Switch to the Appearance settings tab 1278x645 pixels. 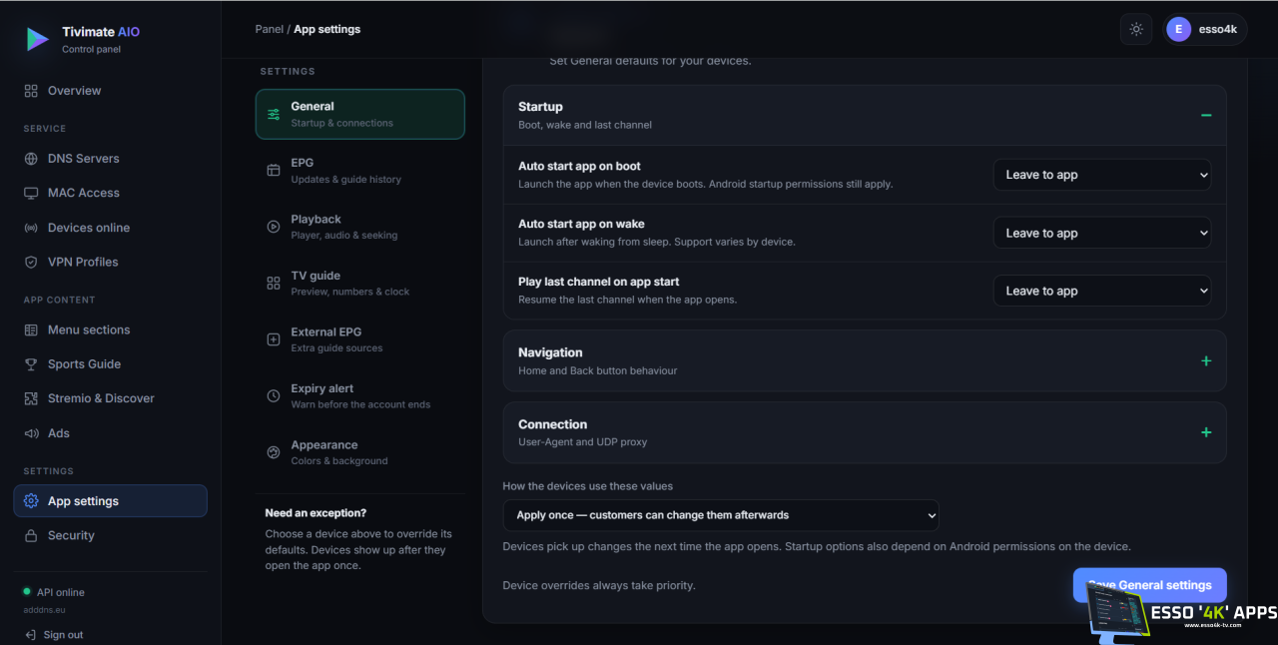[359, 452]
